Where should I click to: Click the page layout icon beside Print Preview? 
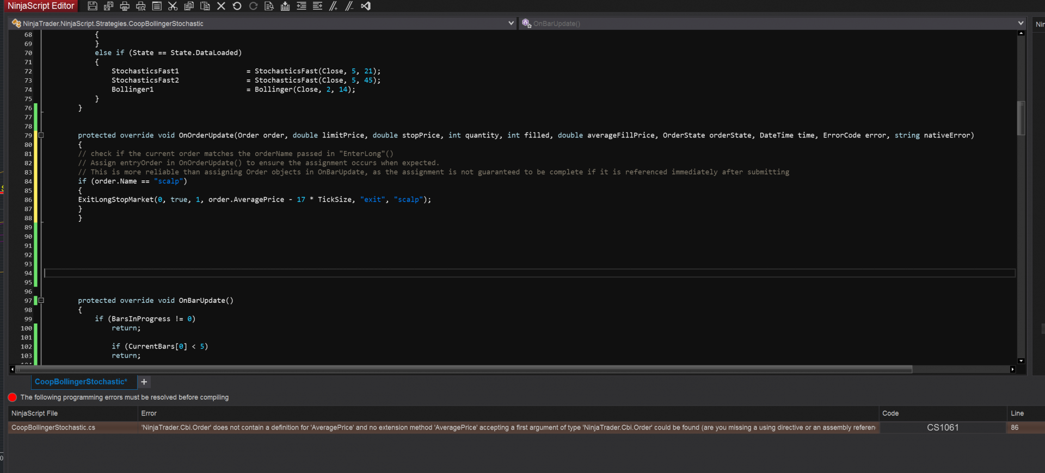157,6
